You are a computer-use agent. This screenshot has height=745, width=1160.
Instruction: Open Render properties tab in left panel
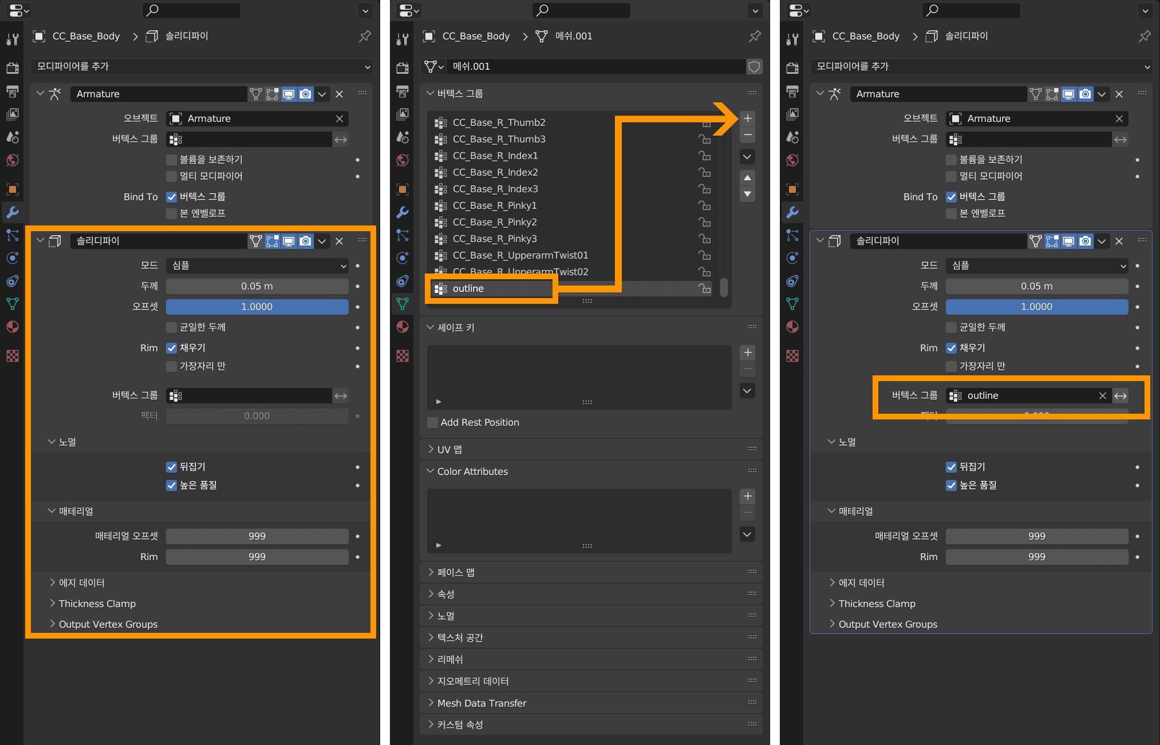pyautogui.click(x=13, y=68)
